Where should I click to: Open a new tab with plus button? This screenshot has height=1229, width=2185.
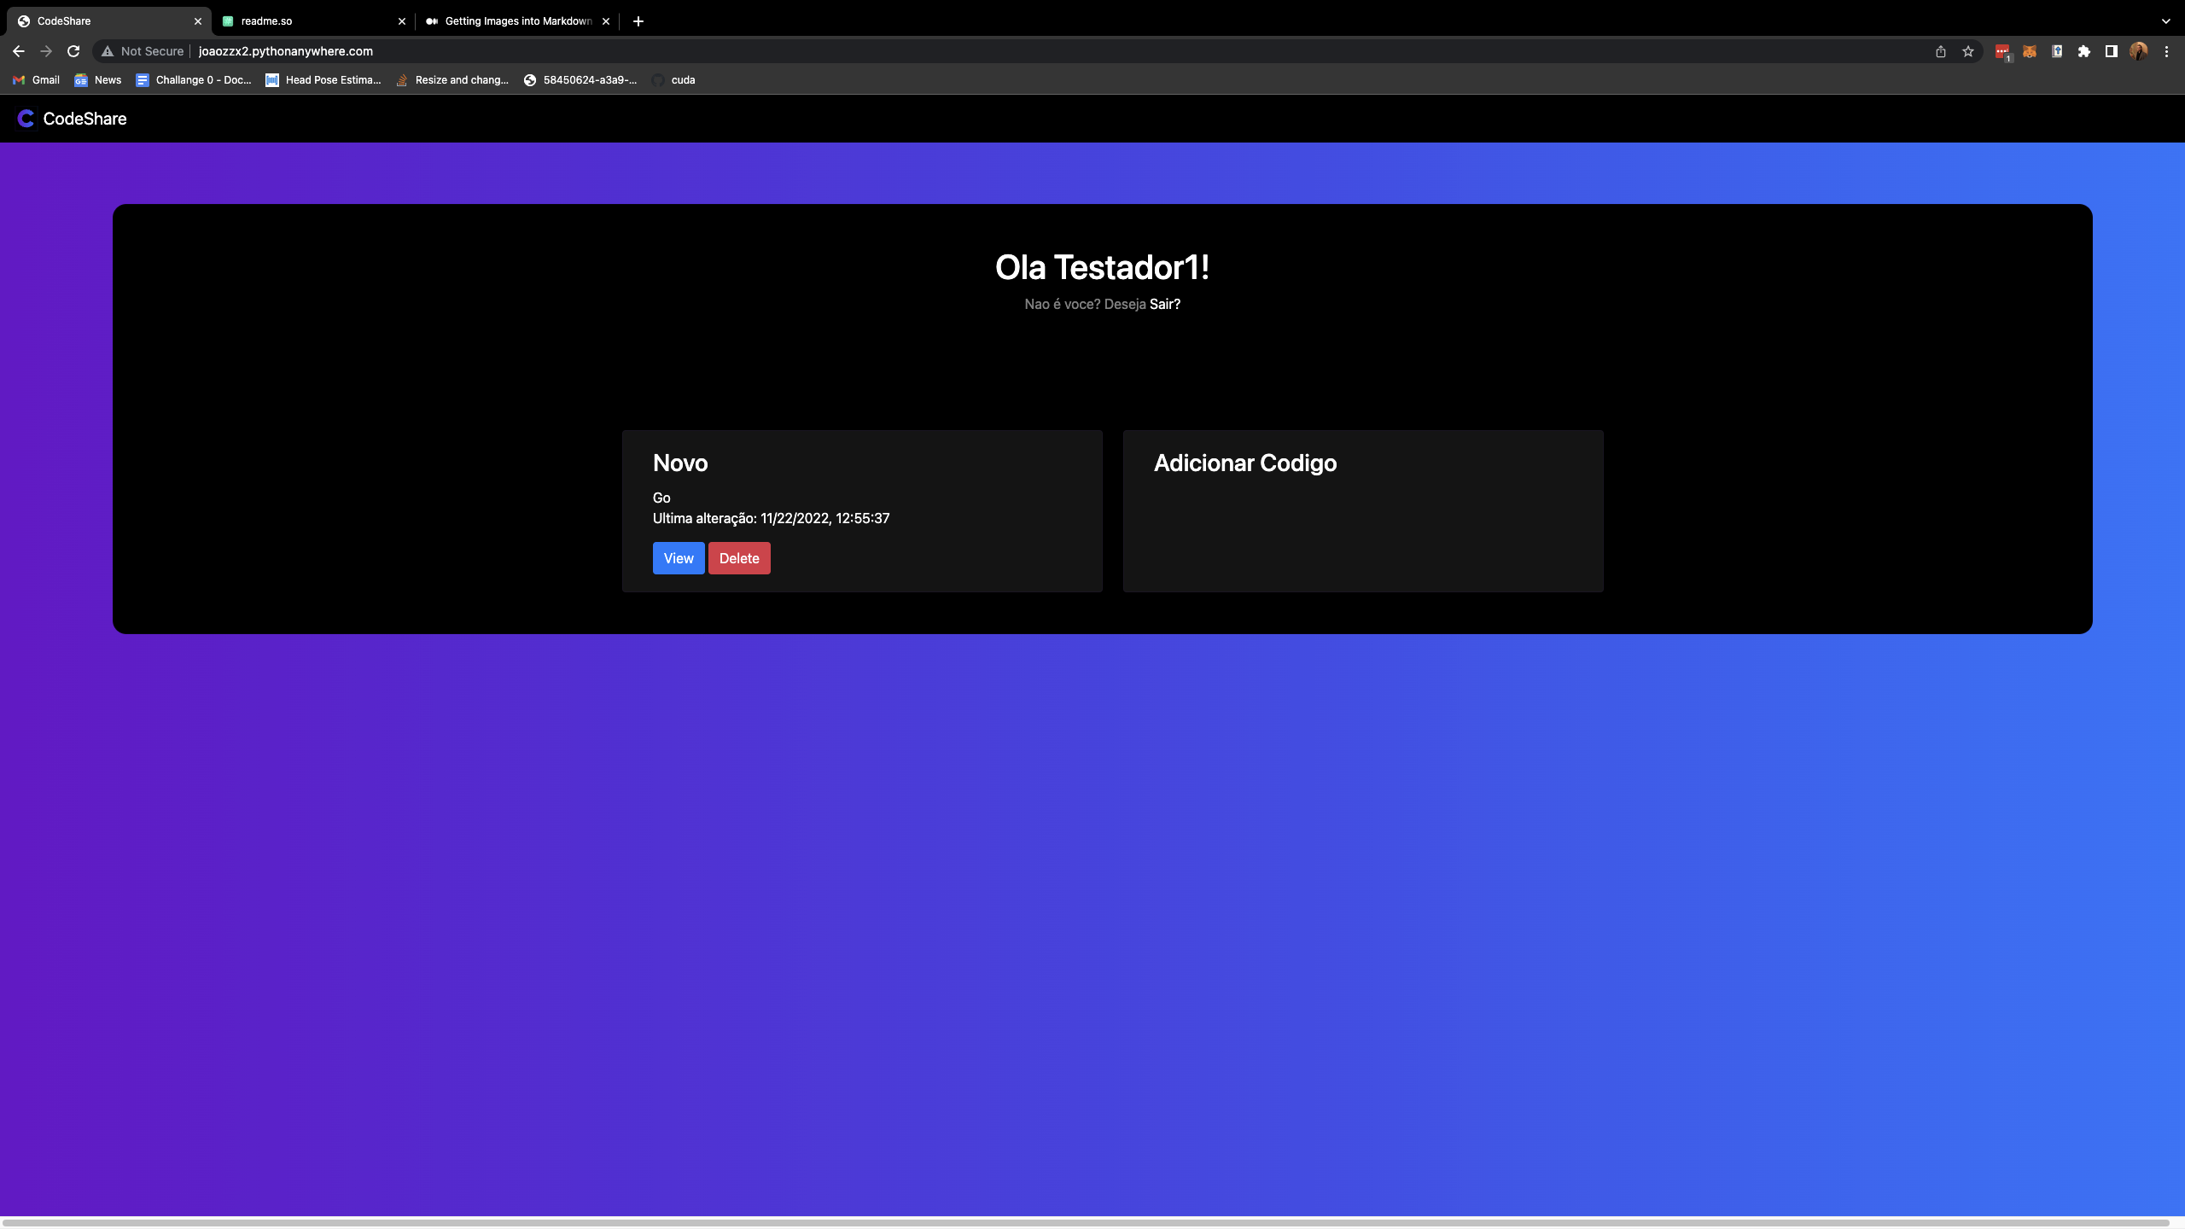[638, 21]
